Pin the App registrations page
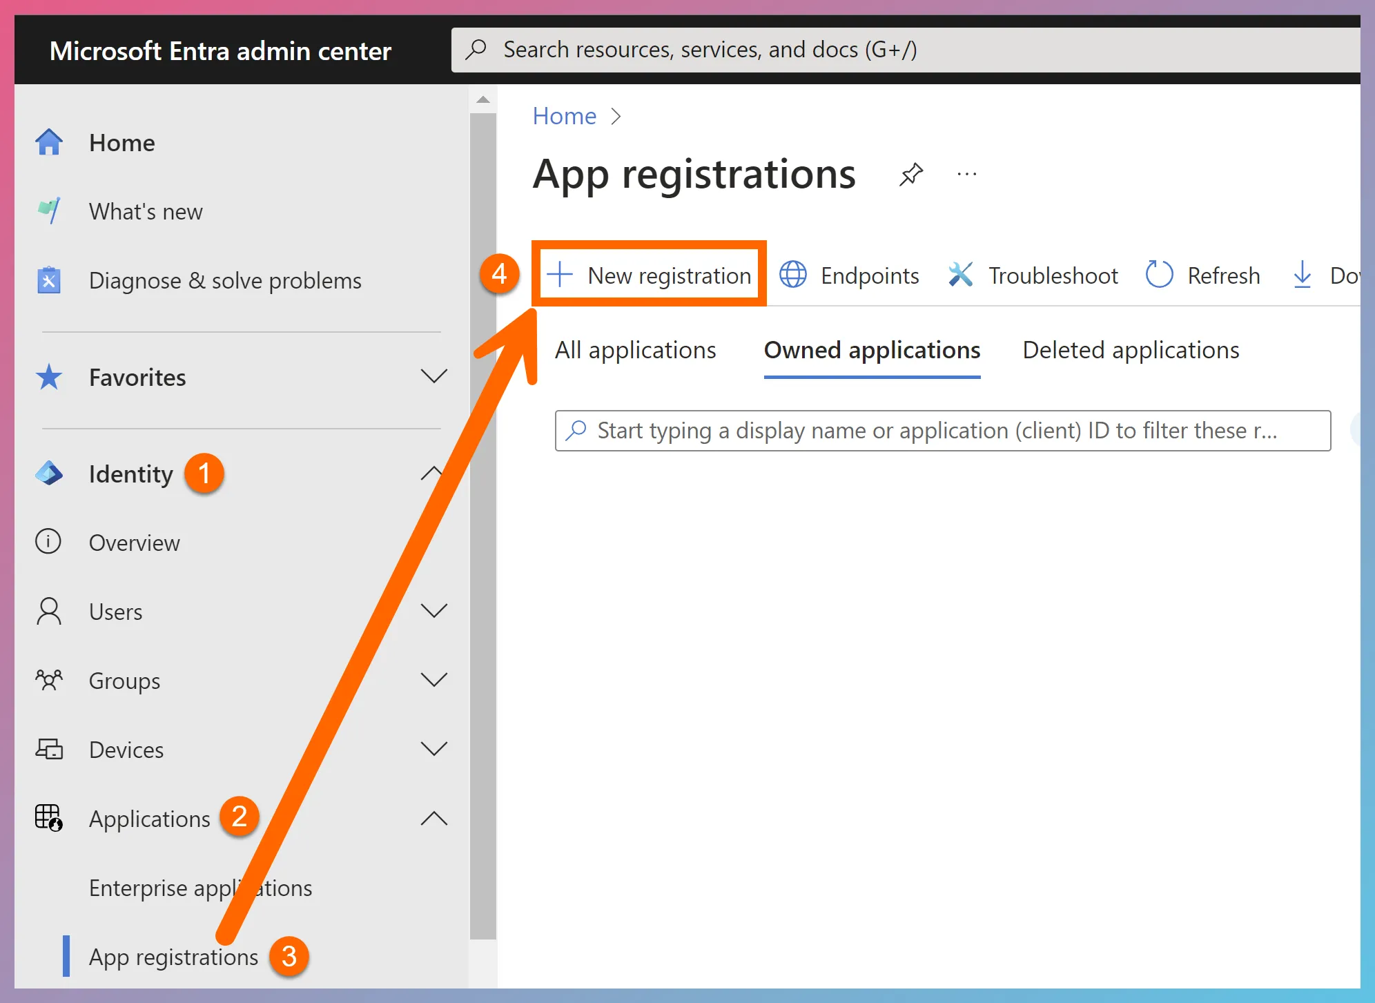1375x1003 pixels. (x=910, y=175)
